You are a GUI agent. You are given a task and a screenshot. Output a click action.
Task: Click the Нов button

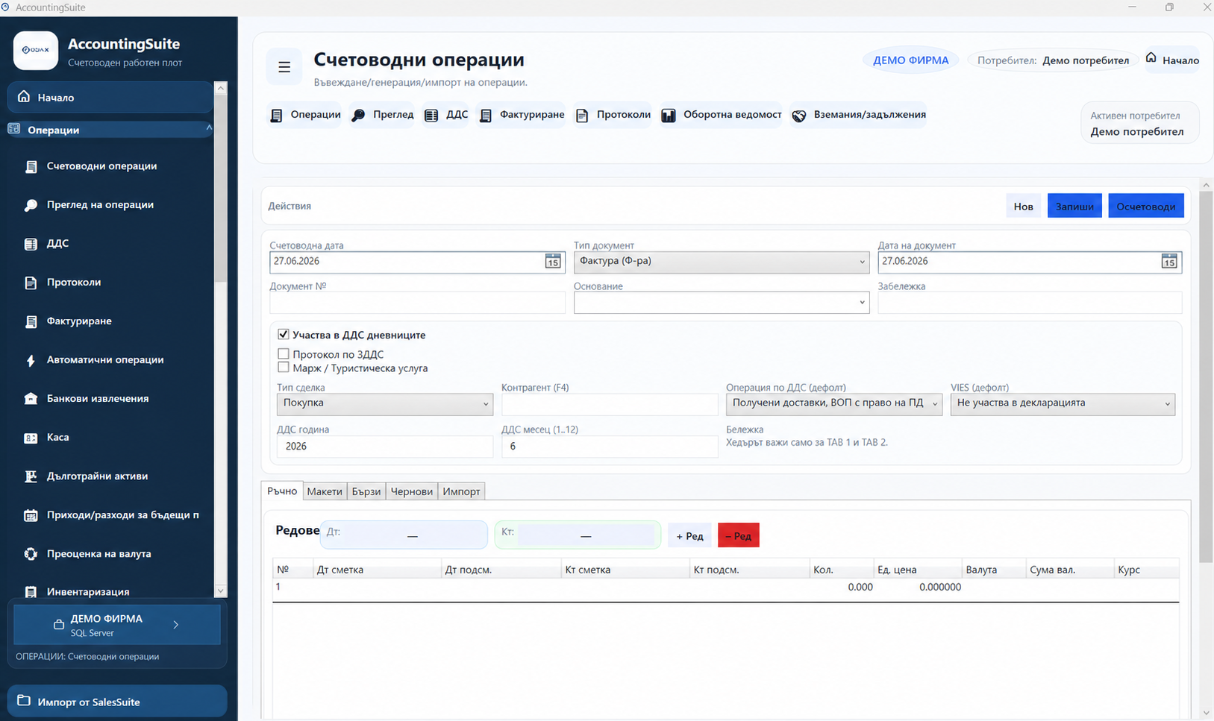click(1024, 206)
